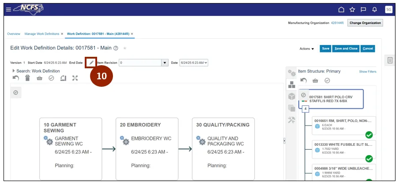This screenshot has width=399, height=185.
Task: Click Change Organization button
Action: [x=365, y=23]
